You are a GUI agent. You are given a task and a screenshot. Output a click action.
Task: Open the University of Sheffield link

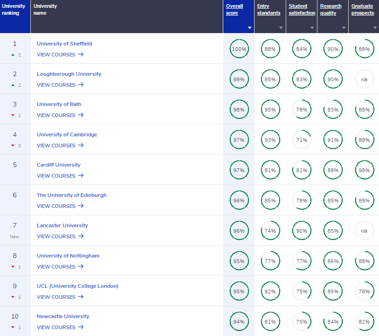click(x=64, y=44)
